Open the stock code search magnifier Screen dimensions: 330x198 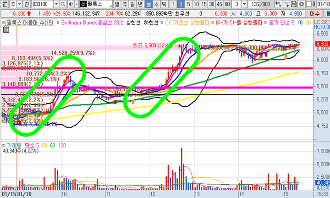click(x=63, y=4)
